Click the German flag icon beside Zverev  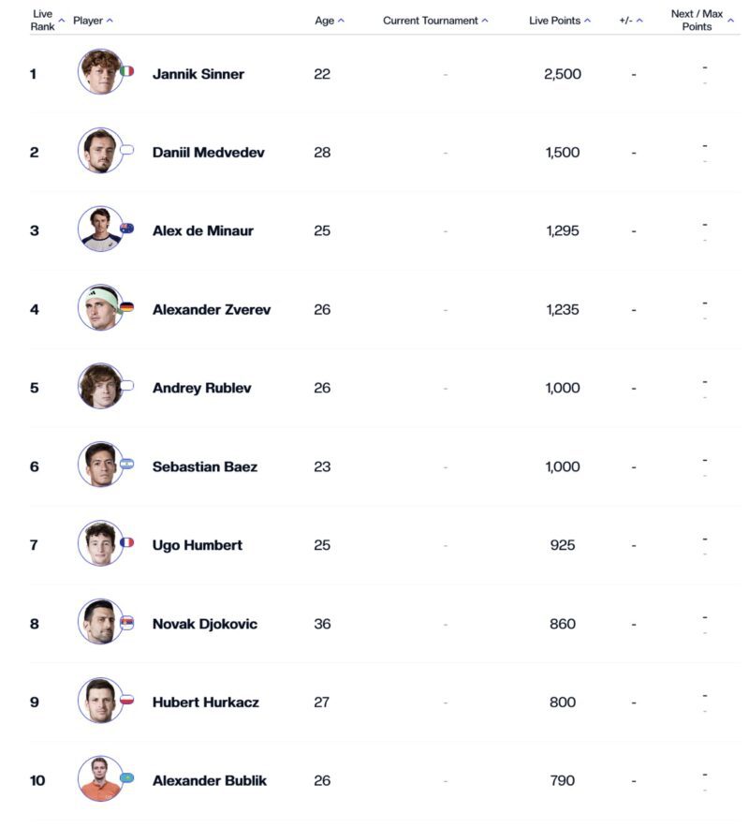click(126, 307)
